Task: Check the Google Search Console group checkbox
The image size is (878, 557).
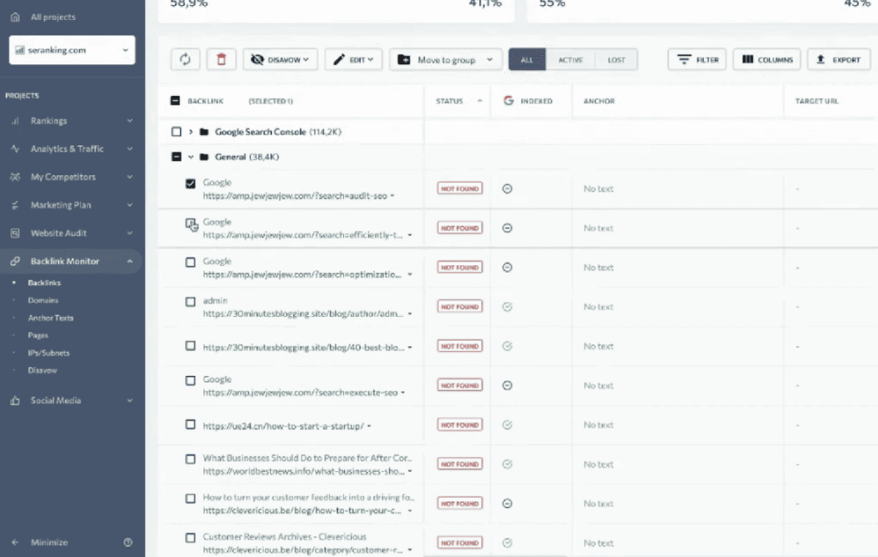Action: point(177,131)
